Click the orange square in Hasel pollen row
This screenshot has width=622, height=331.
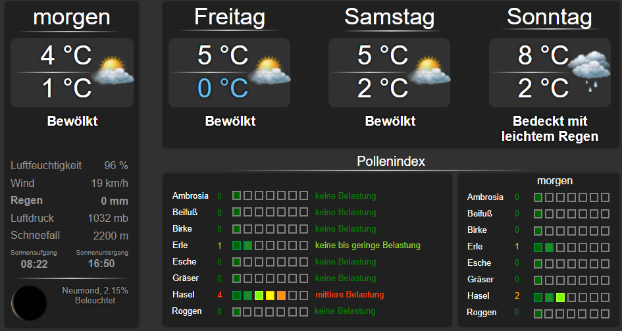[281, 295]
